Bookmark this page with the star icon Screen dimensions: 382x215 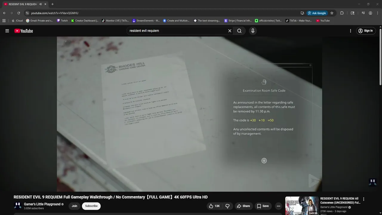(x=332, y=13)
